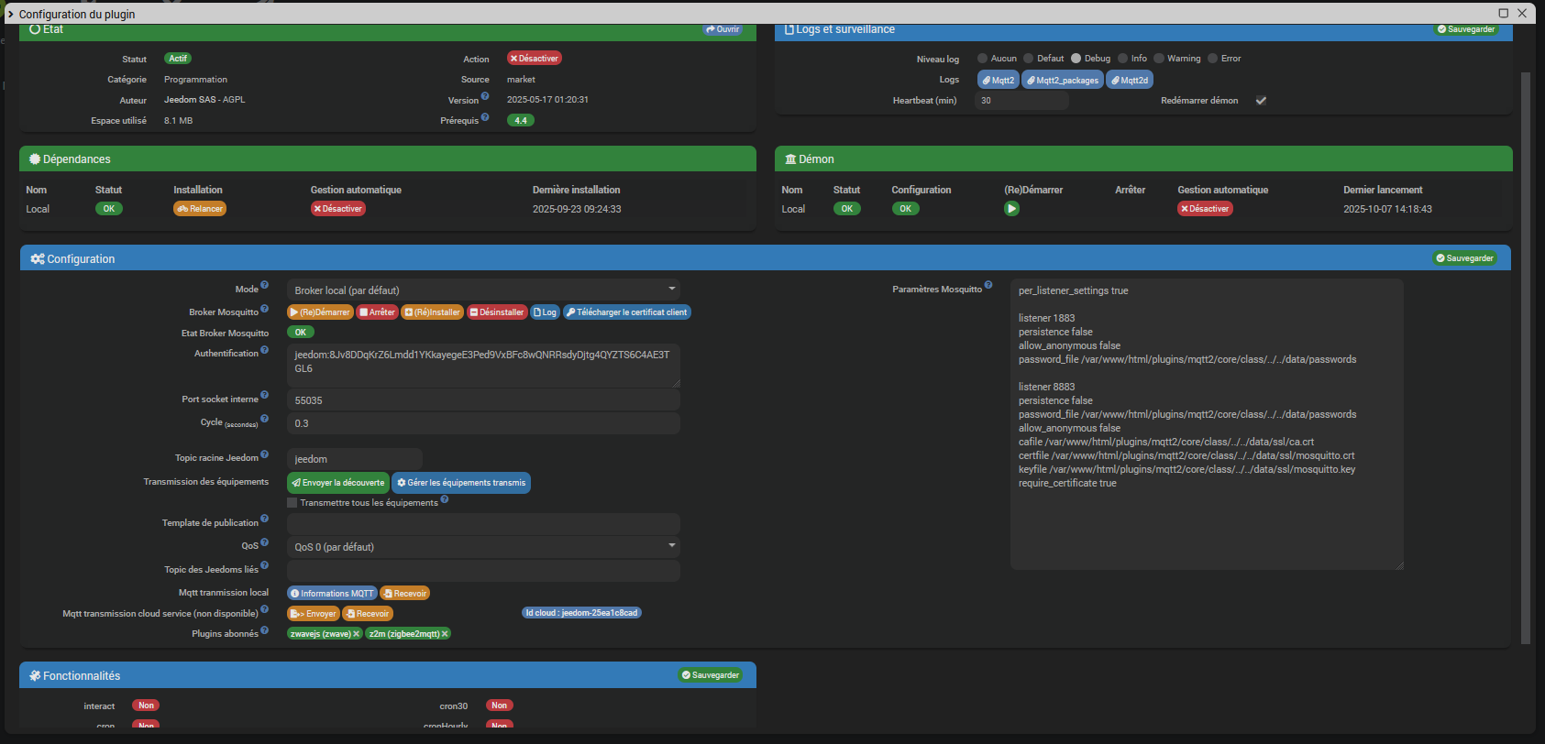Open the Mqtt2_packages log file
The width and height of the screenshot is (1545, 744).
1063,81
